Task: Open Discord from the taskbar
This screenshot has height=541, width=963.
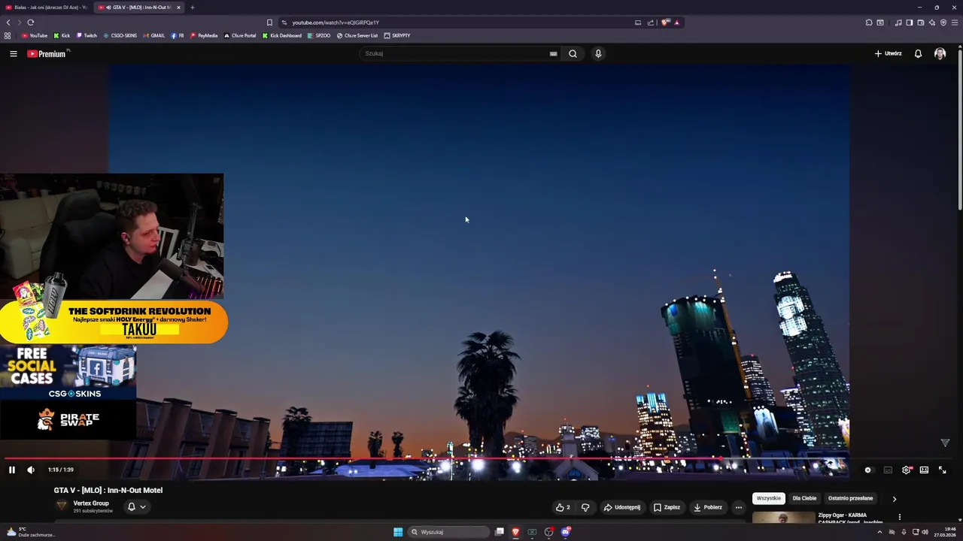Action: [x=566, y=532]
